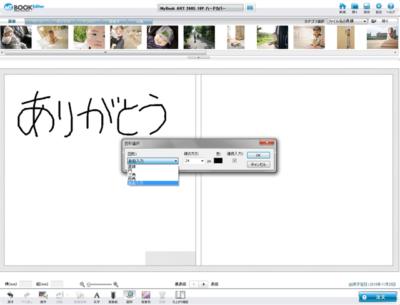Click the 横(mm) width input field
The image size is (400, 305).
click(26, 284)
